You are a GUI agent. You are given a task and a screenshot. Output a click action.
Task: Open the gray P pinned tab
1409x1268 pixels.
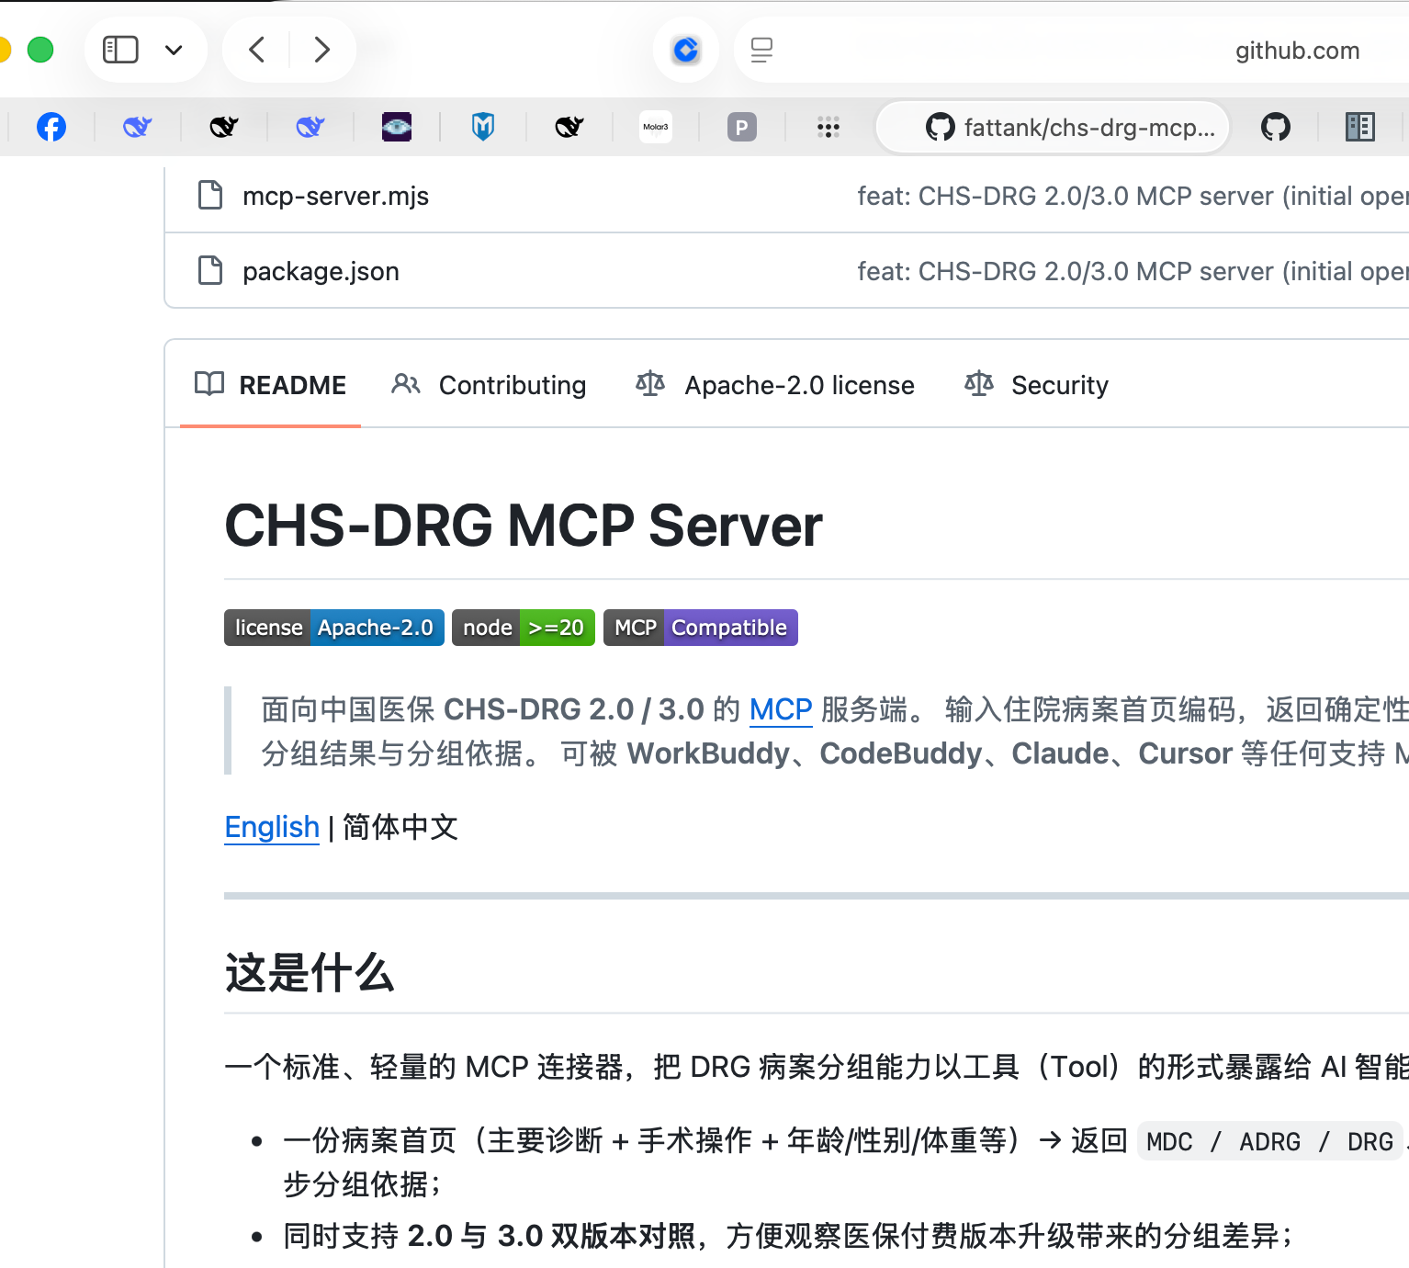(742, 127)
